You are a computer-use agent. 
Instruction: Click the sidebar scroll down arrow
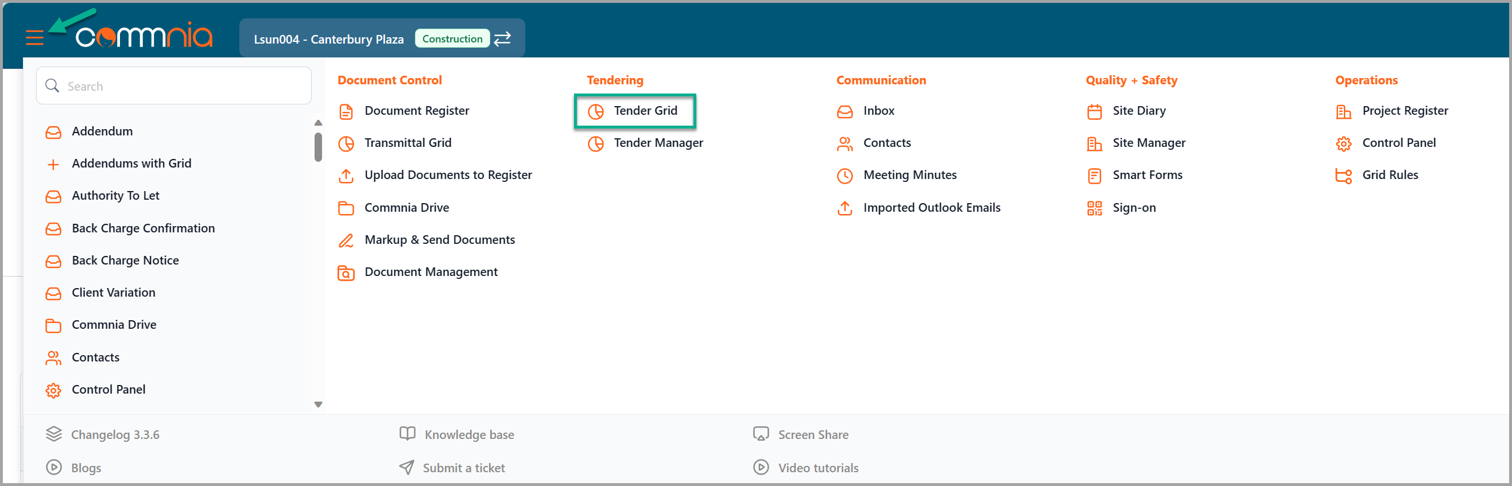[318, 405]
